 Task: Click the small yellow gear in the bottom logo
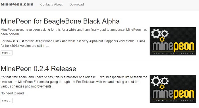point(162,87)
